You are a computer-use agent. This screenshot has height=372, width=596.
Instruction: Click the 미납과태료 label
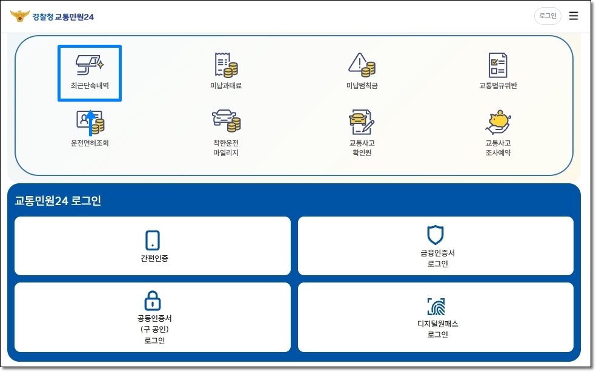[x=226, y=86]
